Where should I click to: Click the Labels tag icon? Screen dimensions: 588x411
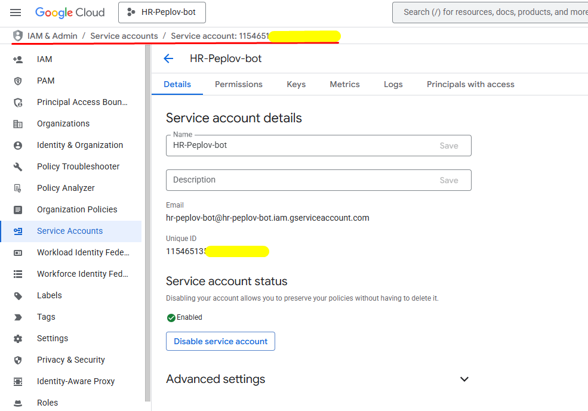pos(18,295)
